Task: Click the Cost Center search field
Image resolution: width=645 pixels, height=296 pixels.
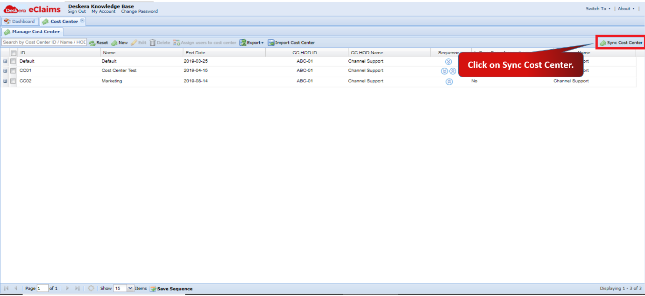Action: coord(44,43)
